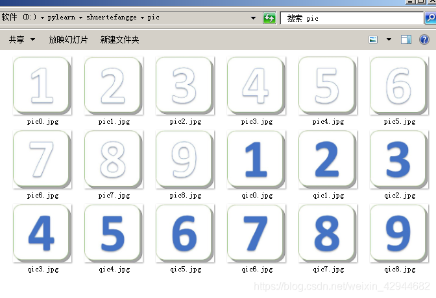Image resolution: width=436 pixels, height=298 pixels.
Task: Select the qic1.jpg thumbnail
Action: click(x=328, y=159)
